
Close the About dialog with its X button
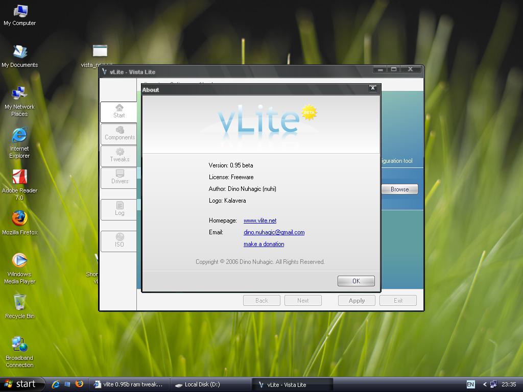(x=372, y=88)
